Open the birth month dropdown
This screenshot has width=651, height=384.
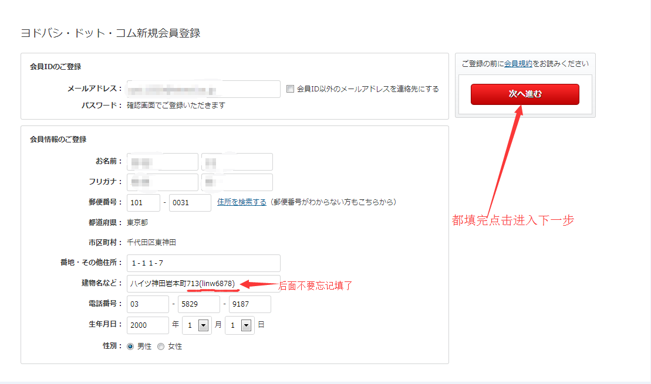tap(197, 325)
